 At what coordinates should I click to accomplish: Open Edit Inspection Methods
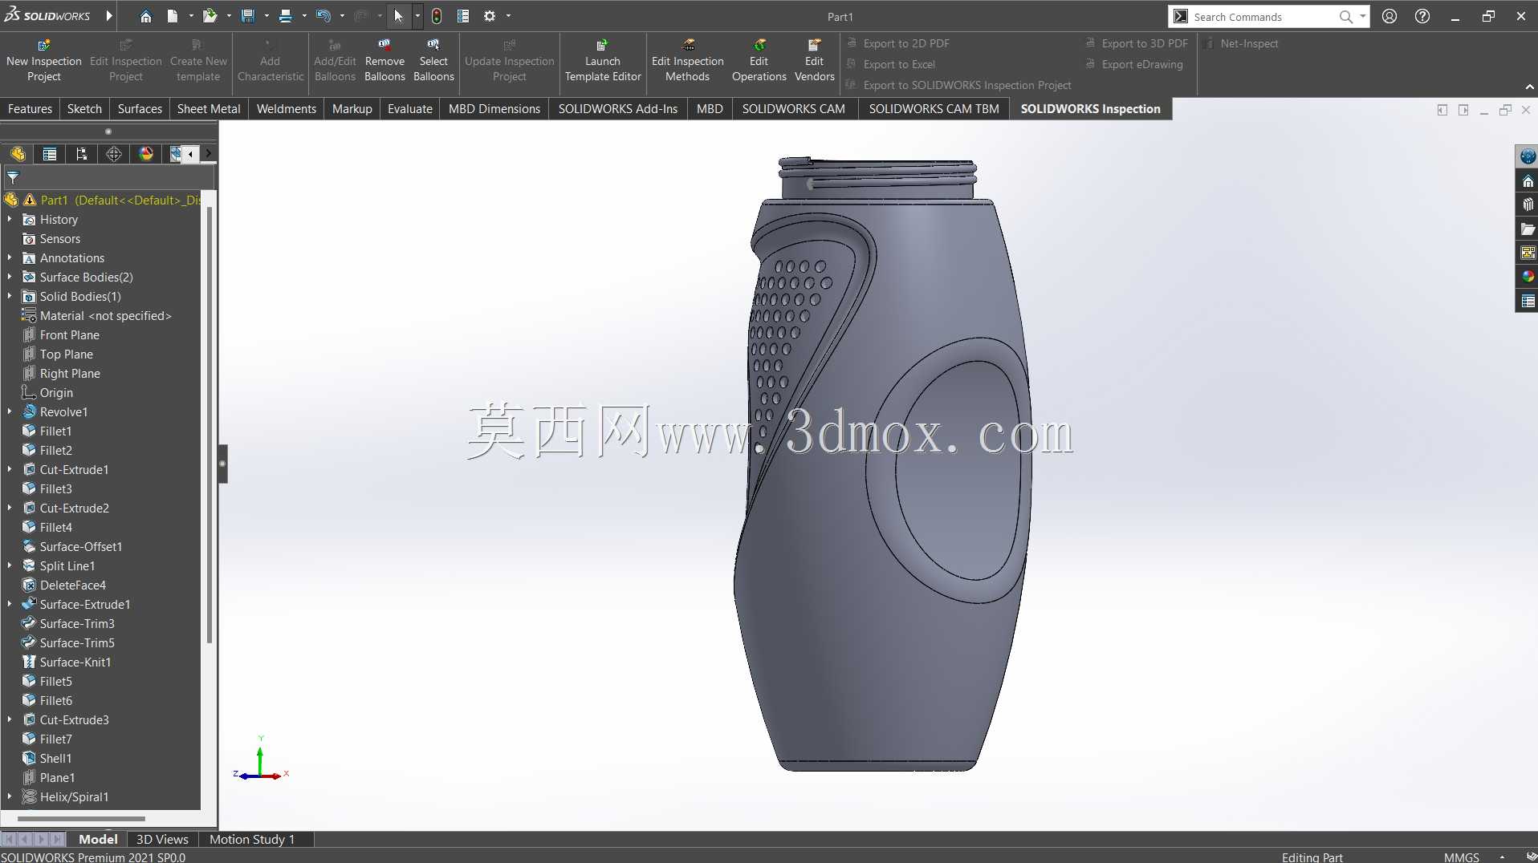coord(688,60)
